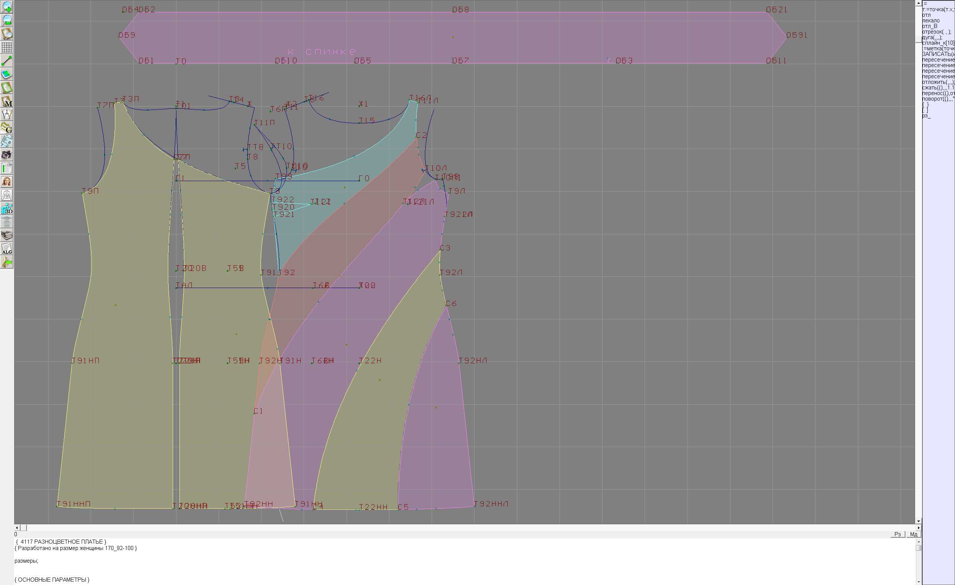Click the stacked books library icon

coord(7,235)
